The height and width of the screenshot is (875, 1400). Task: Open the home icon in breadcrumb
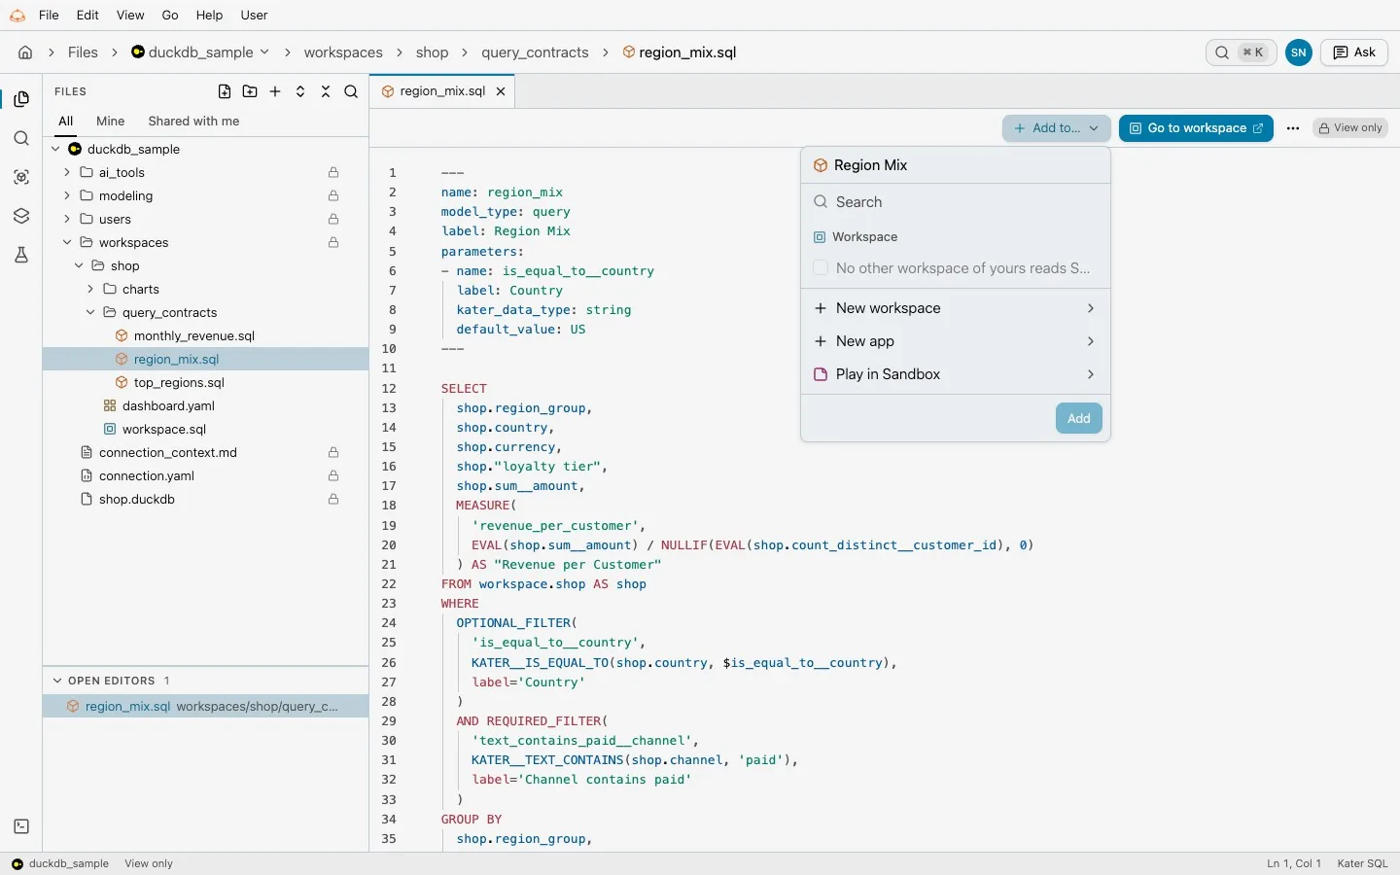(25, 52)
